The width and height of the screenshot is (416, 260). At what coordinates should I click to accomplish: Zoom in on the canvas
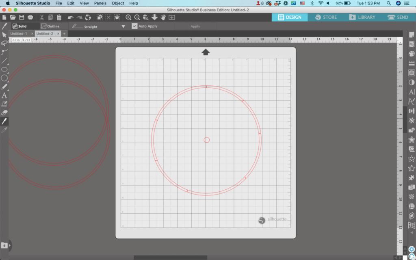point(128,17)
